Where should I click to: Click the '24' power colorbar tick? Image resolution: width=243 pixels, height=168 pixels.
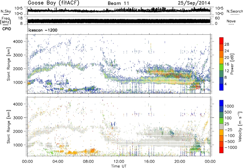pos(227,51)
